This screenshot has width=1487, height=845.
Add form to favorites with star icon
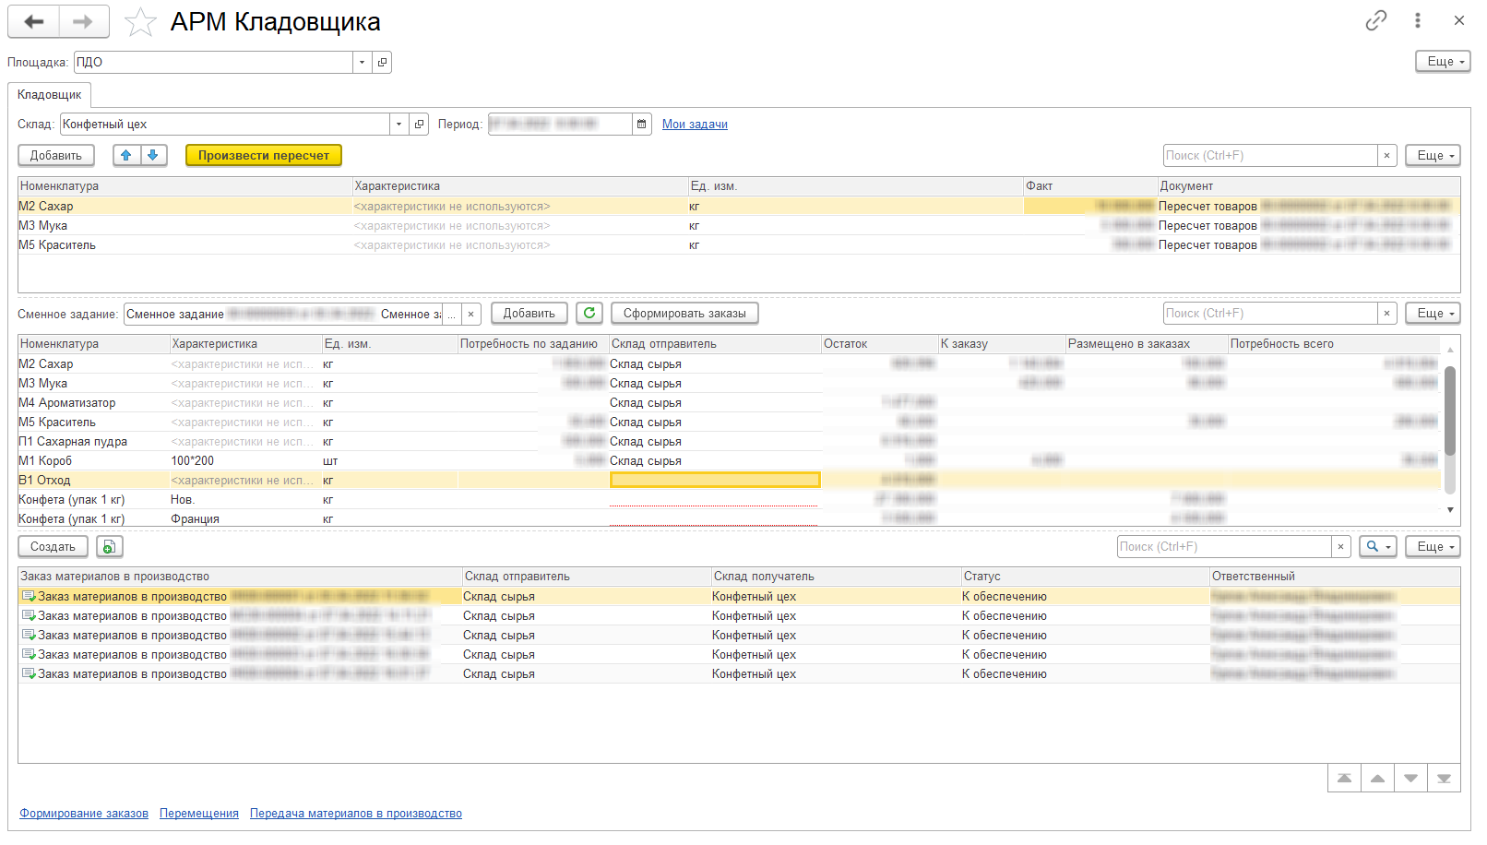(x=140, y=22)
